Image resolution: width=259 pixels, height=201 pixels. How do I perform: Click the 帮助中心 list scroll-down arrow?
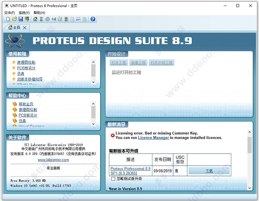[x=93, y=124]
